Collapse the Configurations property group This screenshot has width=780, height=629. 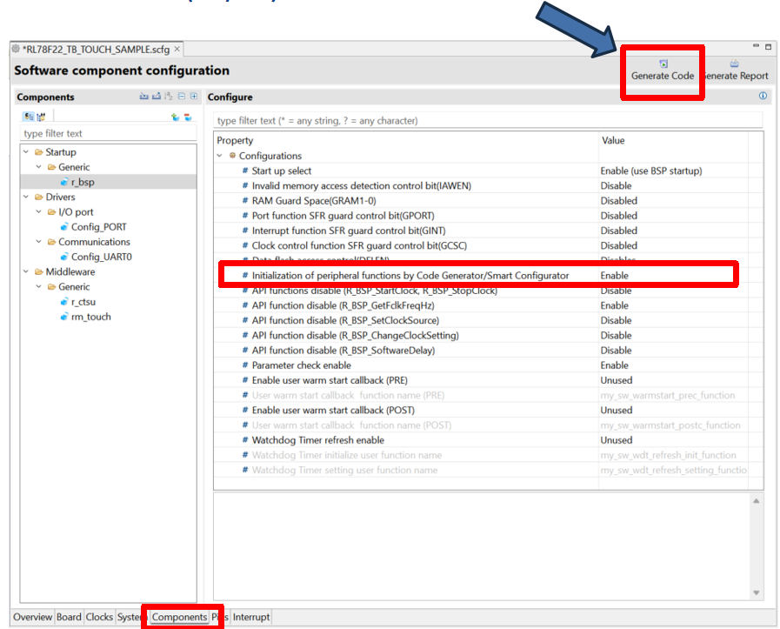(x=219, y=156)
